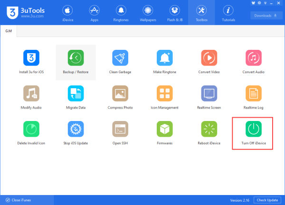
Task: Open Install 3u for iOS tool
Action: 30,58
